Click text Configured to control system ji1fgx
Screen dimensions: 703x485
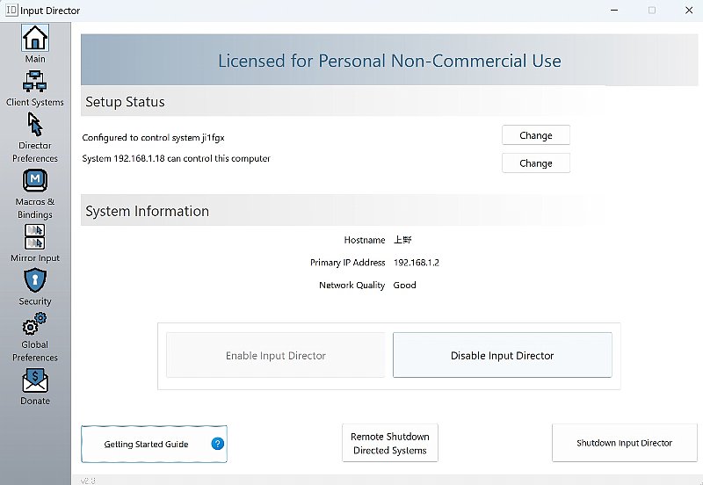coord(153,138)
